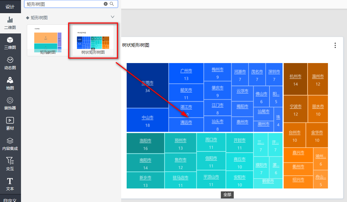The height and width of the screenshot is (202, 347).
Task: Open the 三维图 3D chart category
Action: click(x=10, y=43)
